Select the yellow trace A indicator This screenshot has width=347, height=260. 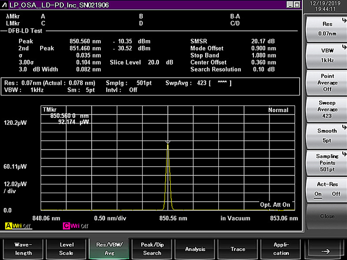point(9,226)
